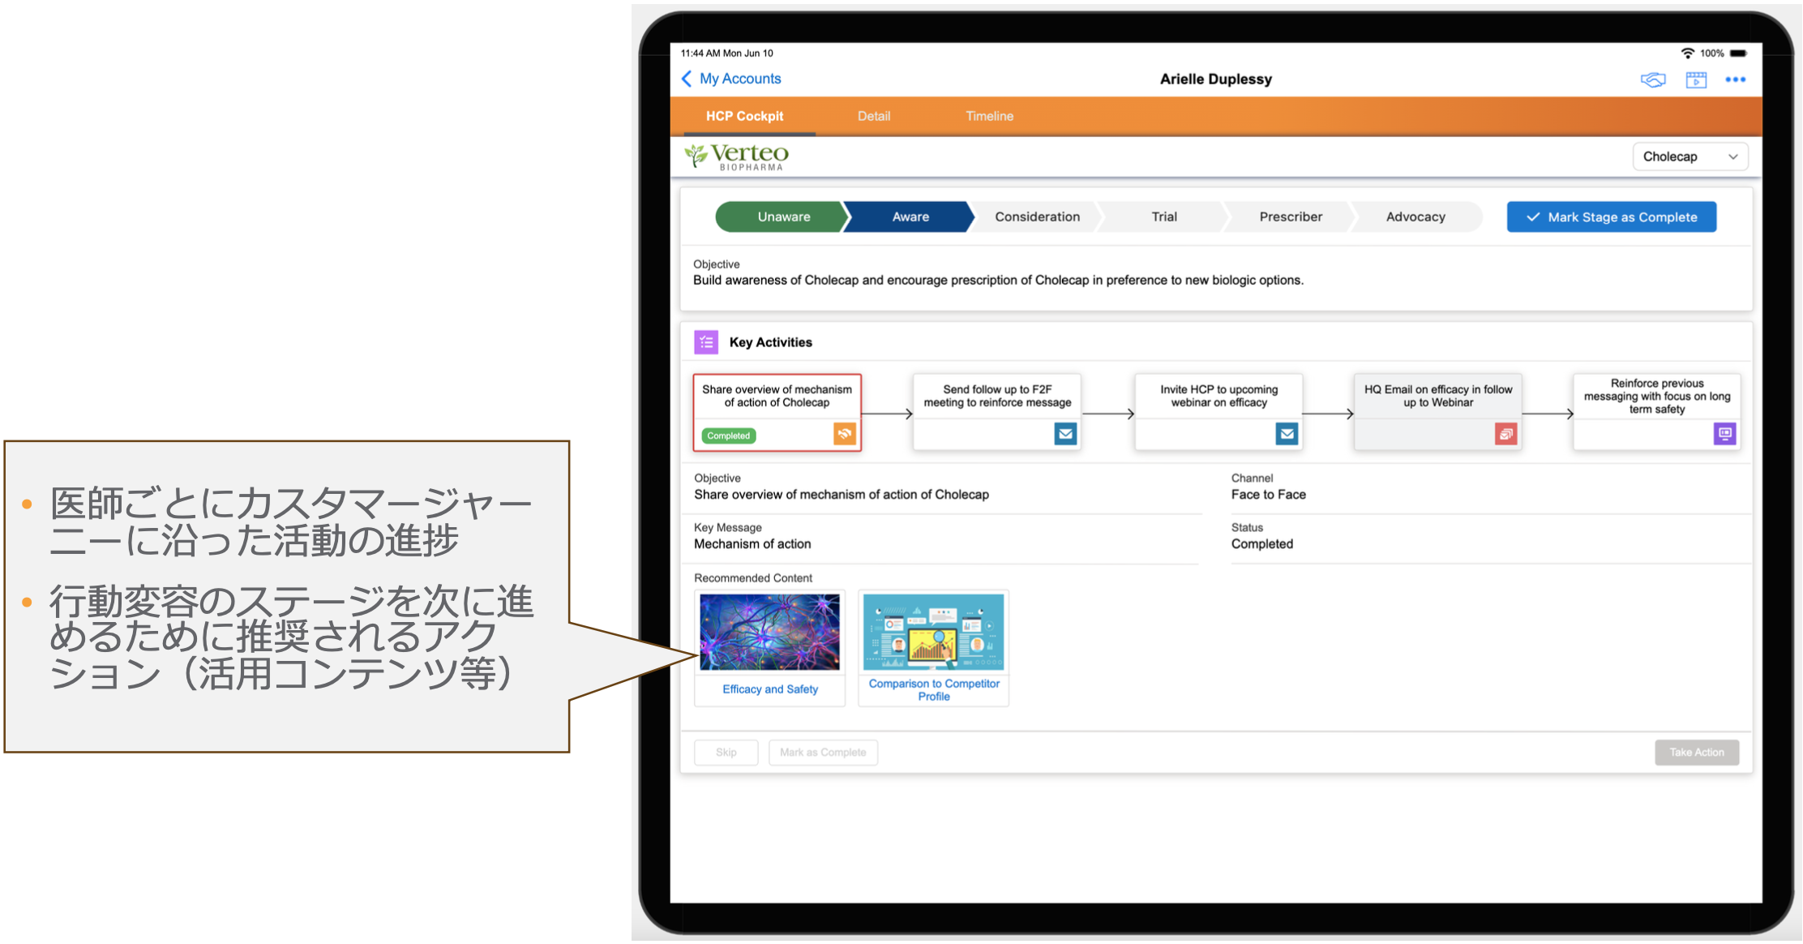
Task: Open the calendar schedule icon
Action: click(x=1696, y=79)
